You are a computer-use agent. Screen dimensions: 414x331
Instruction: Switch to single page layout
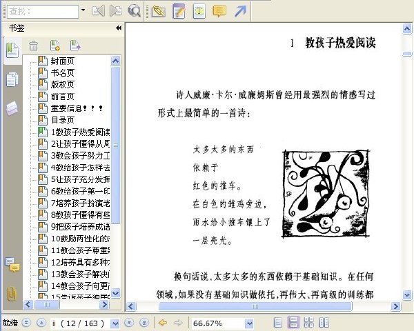pos(278,323)
